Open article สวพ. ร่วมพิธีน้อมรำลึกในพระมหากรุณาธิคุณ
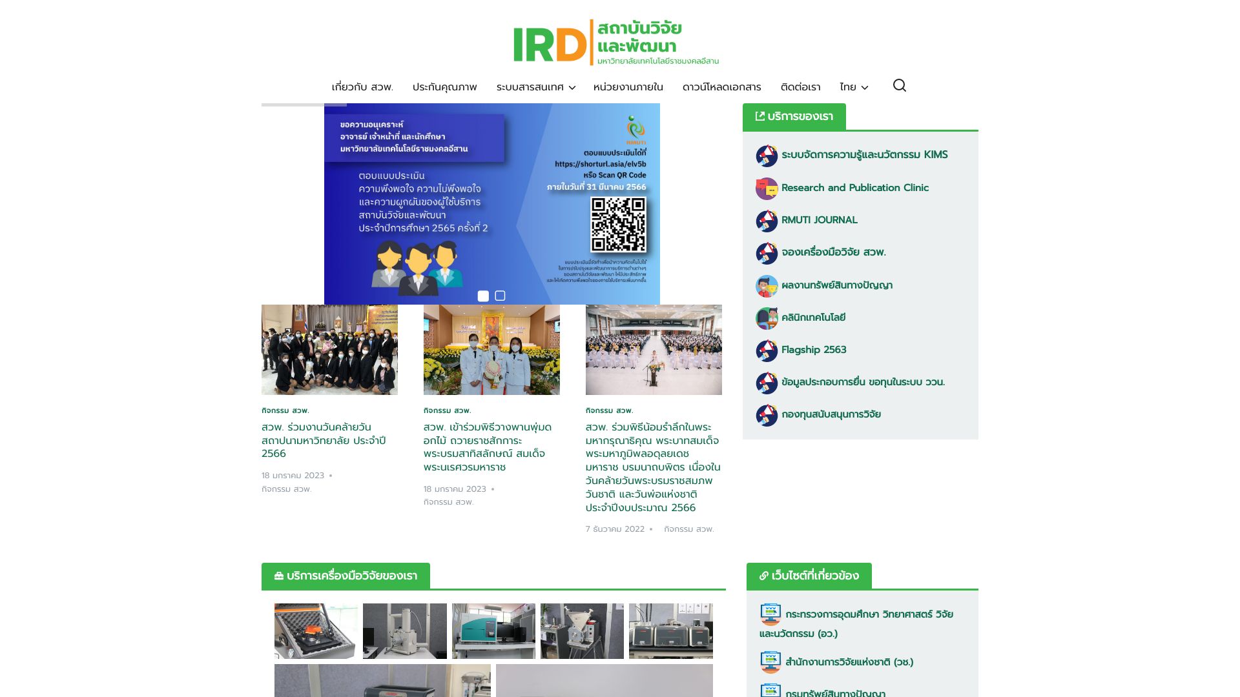The height and width of the screenshot is (697, 1240). tap(653, 467)
